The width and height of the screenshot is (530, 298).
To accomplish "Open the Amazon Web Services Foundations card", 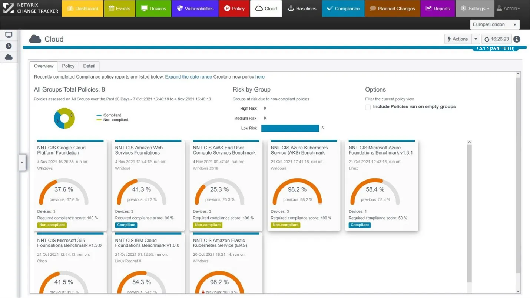I will [148, 186].
